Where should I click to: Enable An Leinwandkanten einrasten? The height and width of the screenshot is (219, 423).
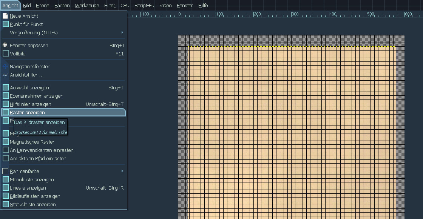click(x=6, y=150)
